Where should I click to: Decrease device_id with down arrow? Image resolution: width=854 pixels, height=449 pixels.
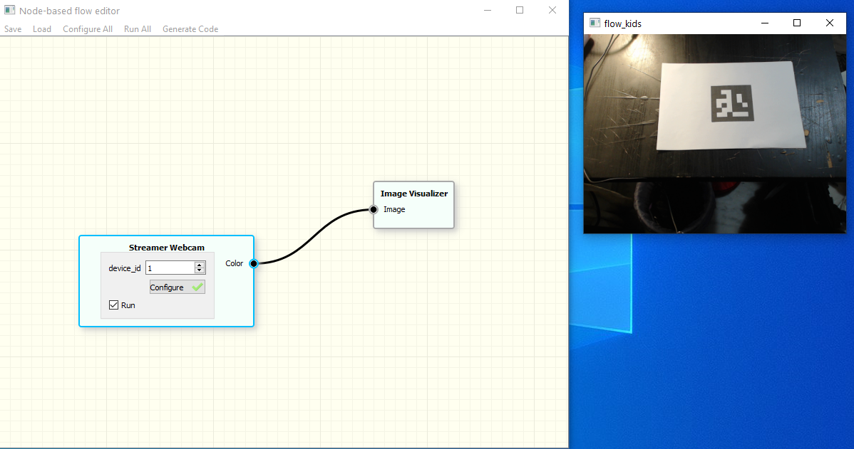click(200, 270)
